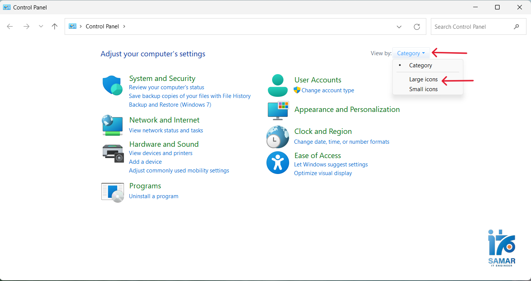Screen dimensions: 531x281
Task: Select the Category view option
Action: 420,65
